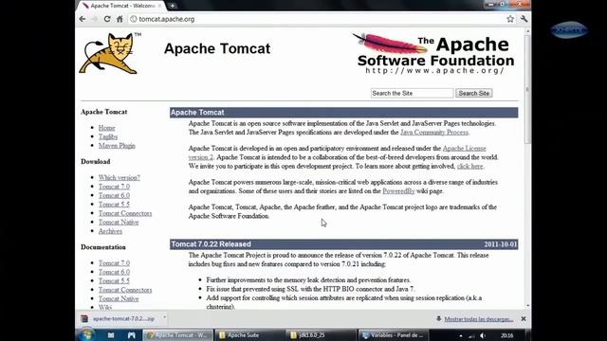
Task: Follow the Apache License version 2 link
Action: tap(464, 149)
